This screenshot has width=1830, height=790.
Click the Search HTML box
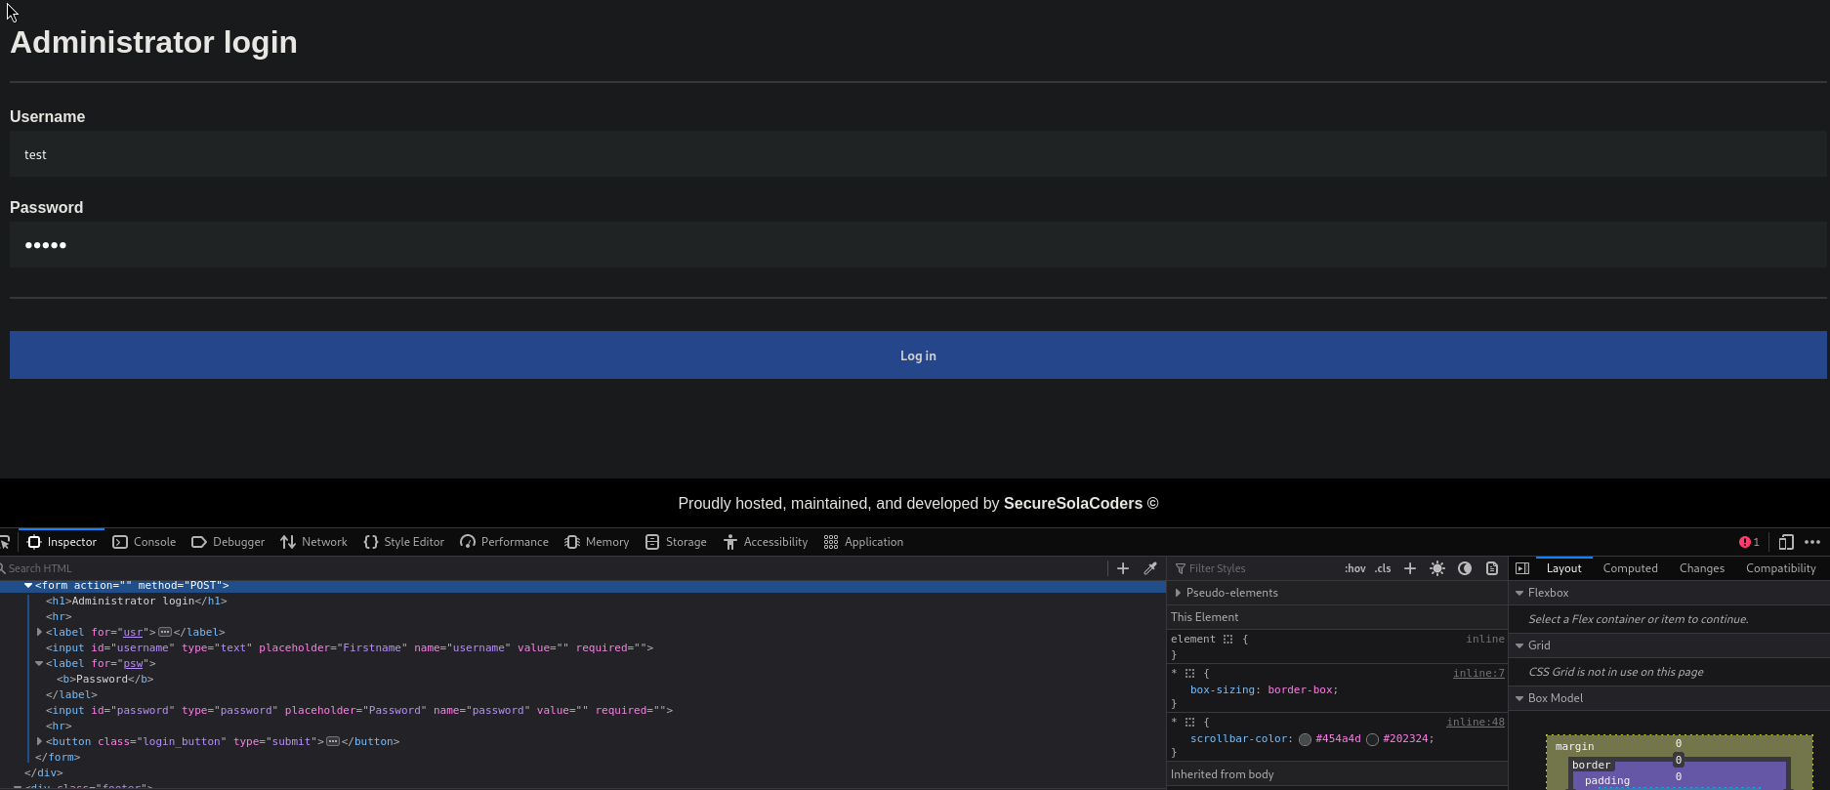click(x=554, y=568)
